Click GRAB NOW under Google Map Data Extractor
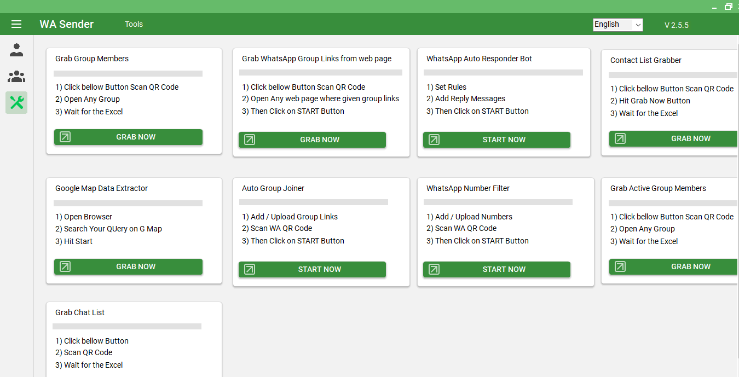The height and width of the screenshot is (377, 739). coord(129,266)
